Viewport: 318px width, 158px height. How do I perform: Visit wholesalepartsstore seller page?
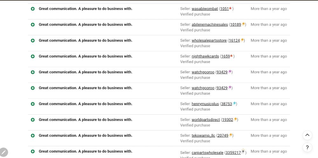209,41
